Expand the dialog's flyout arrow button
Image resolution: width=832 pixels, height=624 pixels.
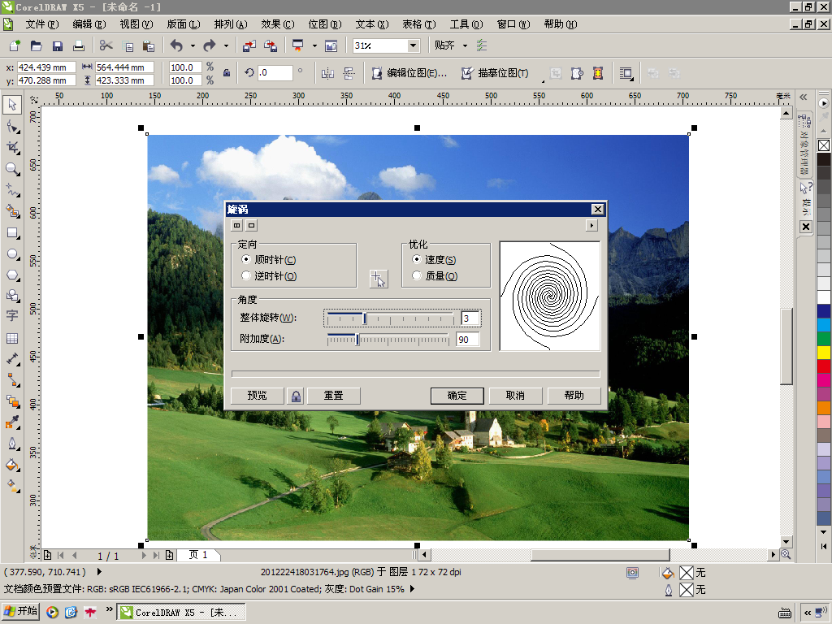point(591,226)
